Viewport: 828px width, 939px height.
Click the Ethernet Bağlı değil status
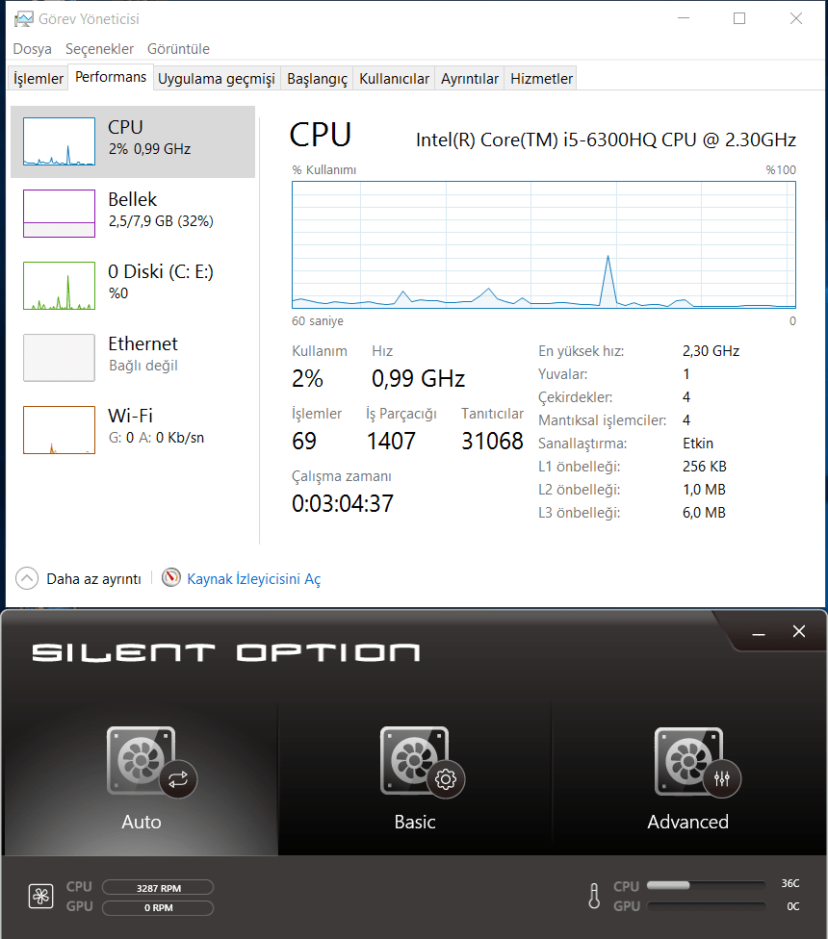[x=143, y=366]
